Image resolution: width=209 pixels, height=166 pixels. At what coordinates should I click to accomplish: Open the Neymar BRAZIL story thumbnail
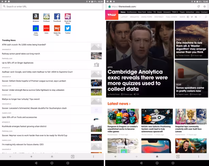click(96, 137)
